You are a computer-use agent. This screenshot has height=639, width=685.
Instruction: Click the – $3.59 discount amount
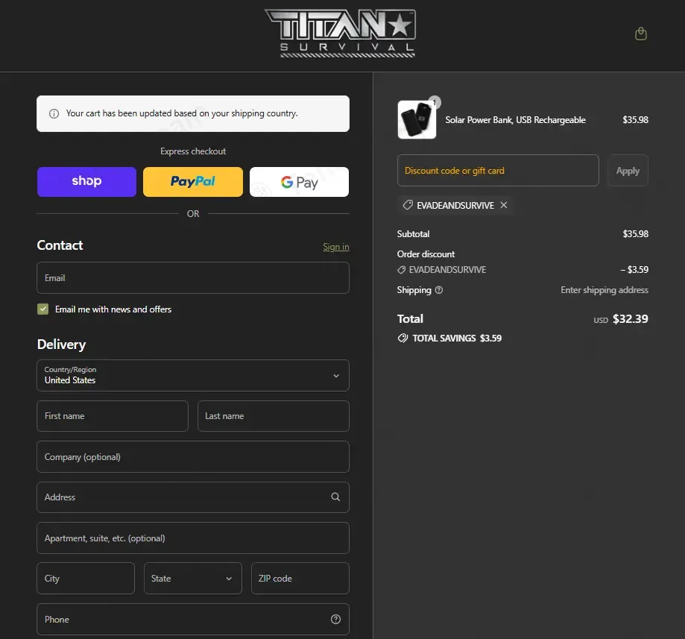(634, 270)
